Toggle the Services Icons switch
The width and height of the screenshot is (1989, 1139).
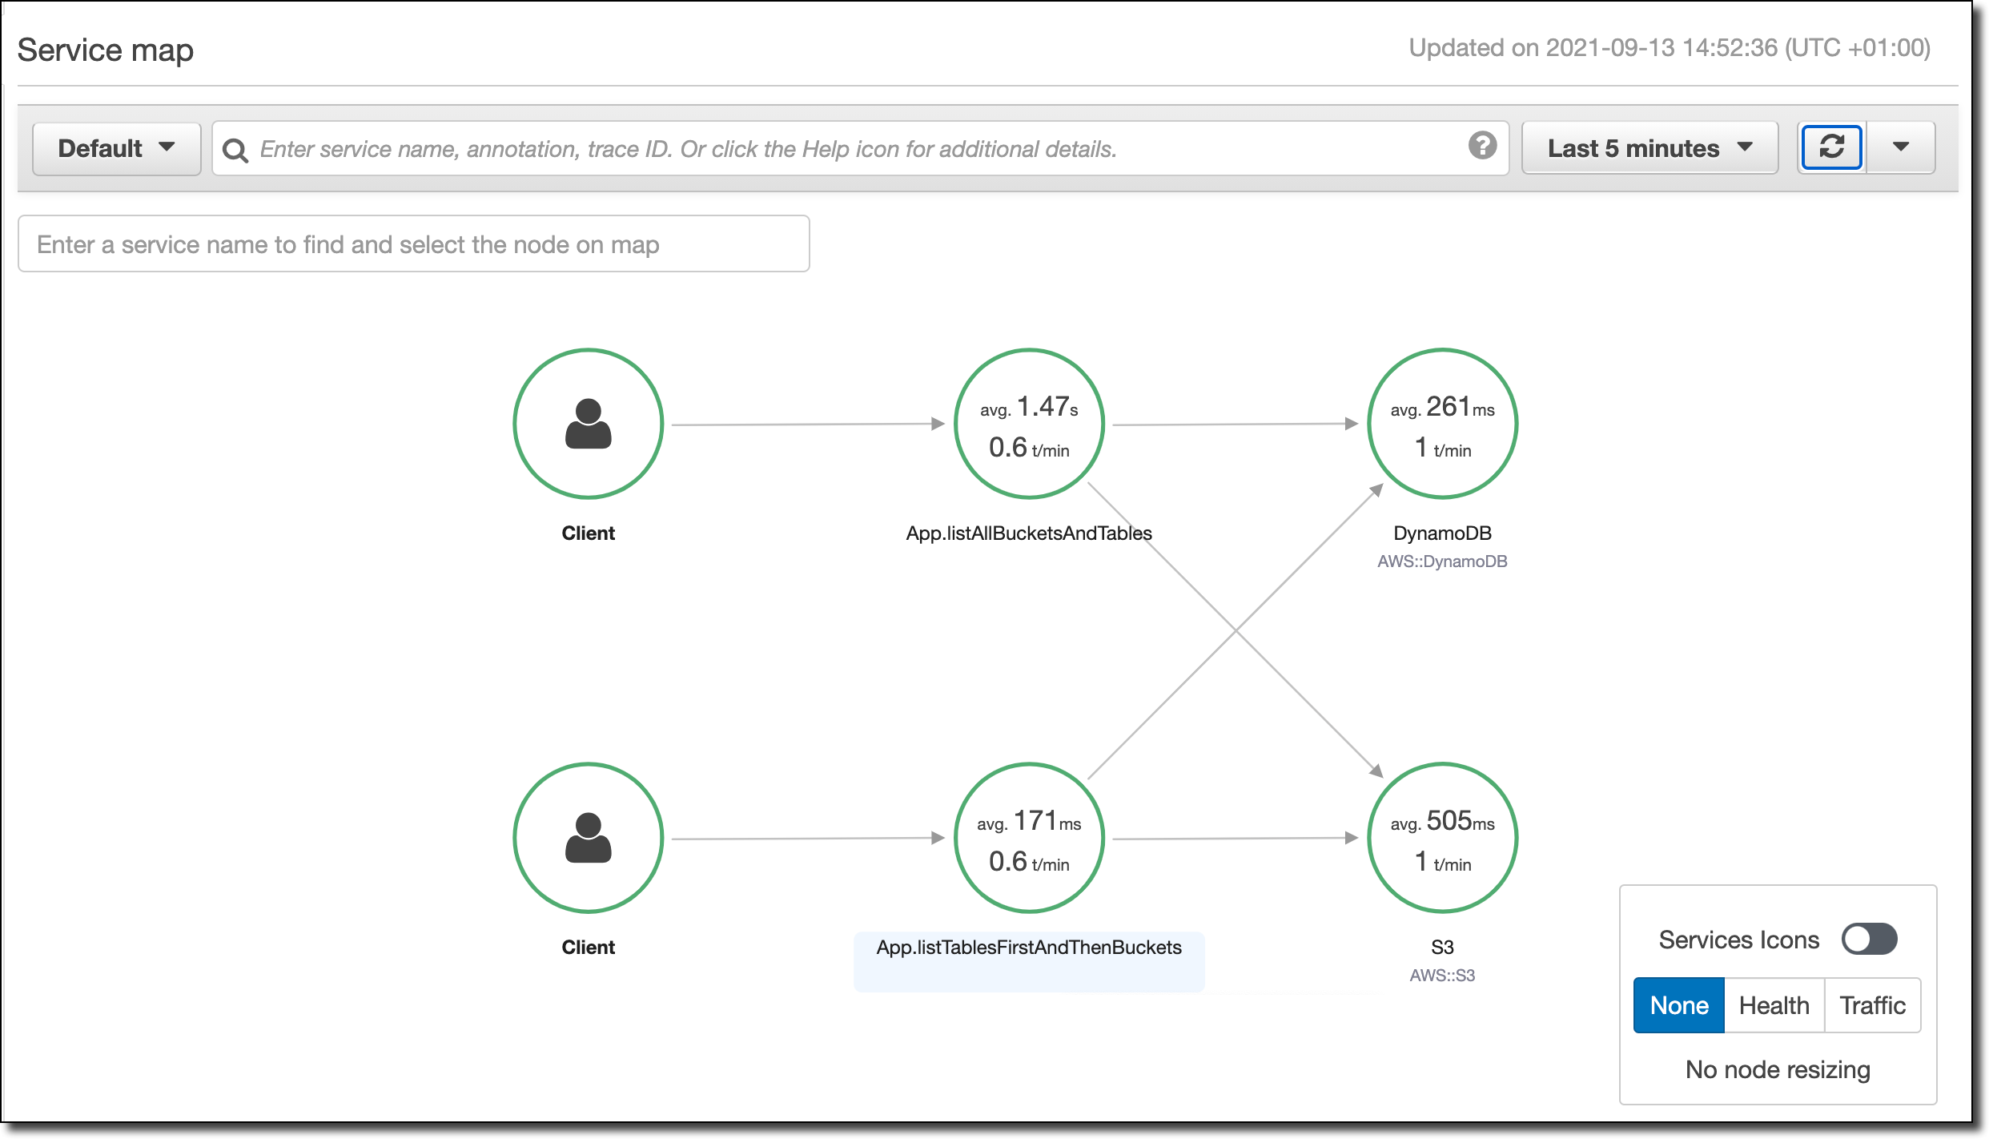click(1869, 939)
